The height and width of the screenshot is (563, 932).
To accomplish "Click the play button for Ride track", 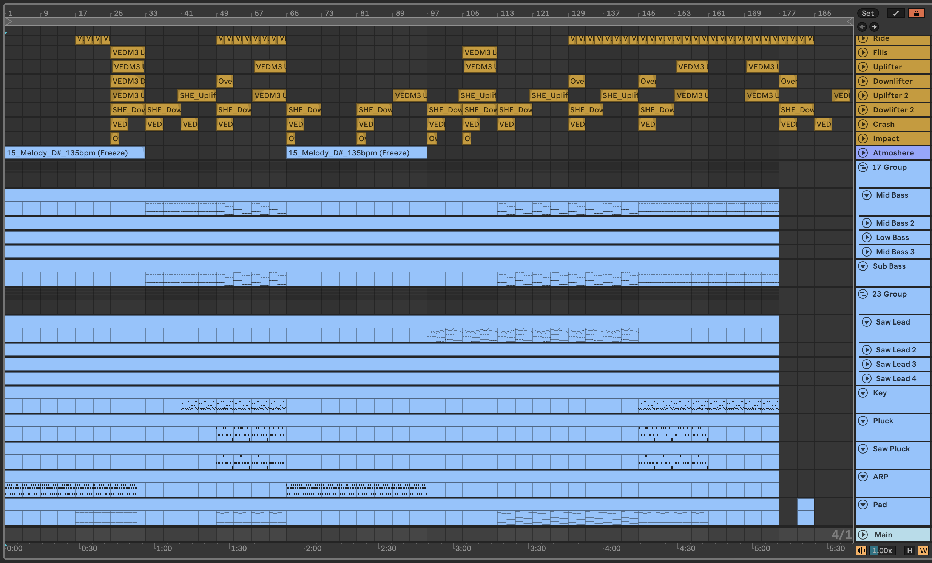I will pos(863,38).
